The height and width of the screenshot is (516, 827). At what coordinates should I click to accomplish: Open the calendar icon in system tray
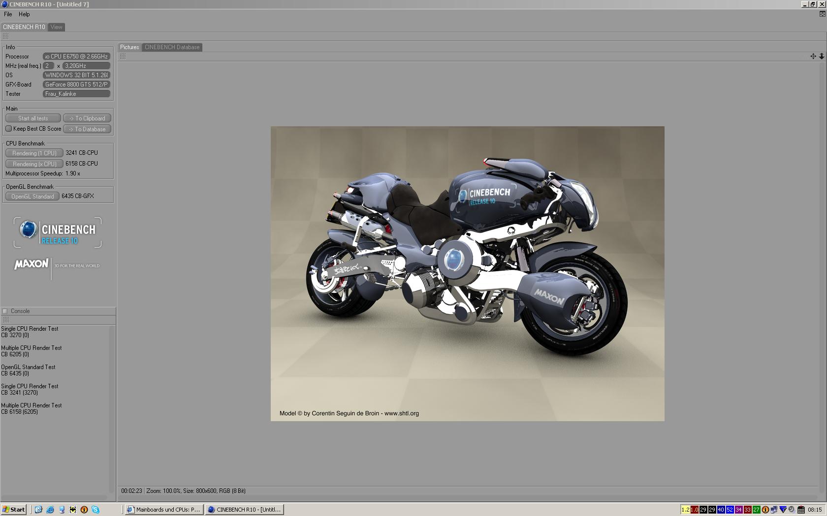[801, 510]
